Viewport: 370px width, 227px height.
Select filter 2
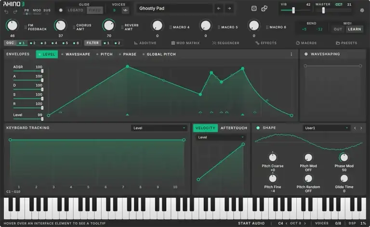point(117,43)
